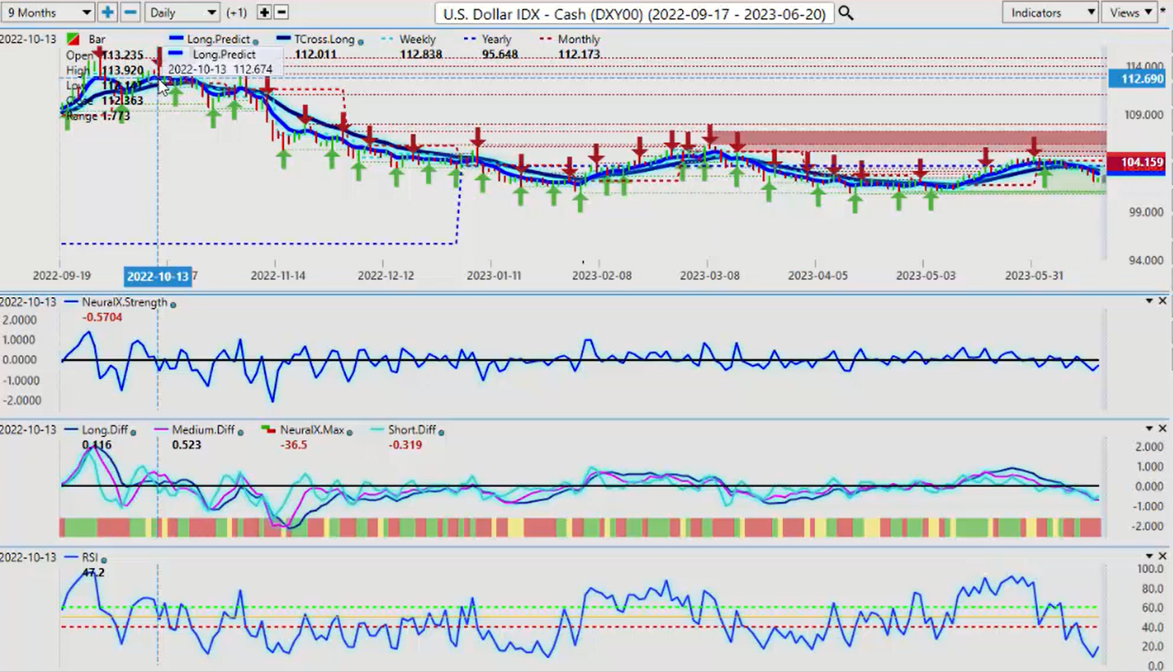Click the 0.523 Medium.Diff value

pos(186,445)
